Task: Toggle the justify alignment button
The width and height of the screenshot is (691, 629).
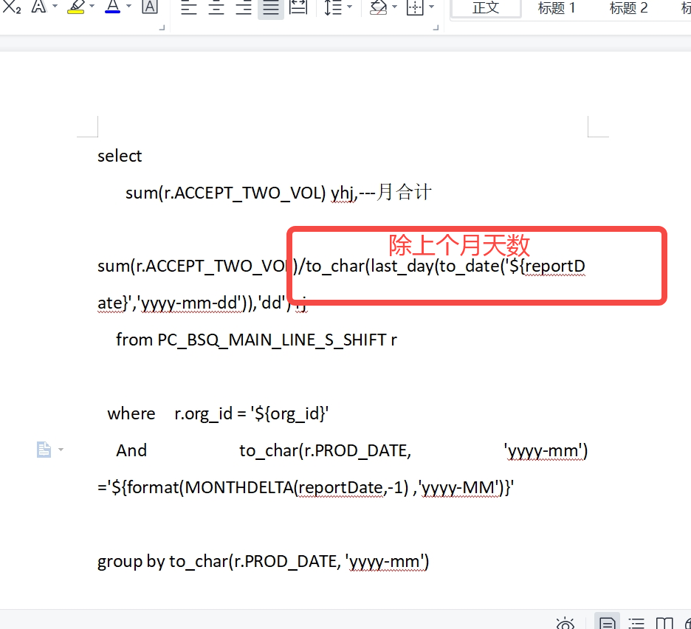Action: [271, 8]
